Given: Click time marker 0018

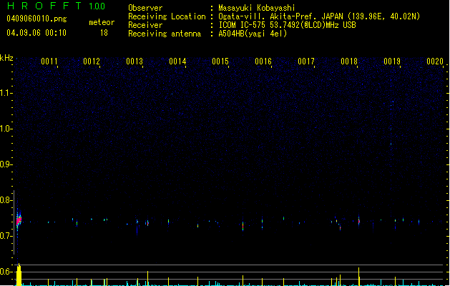Looking at the screenshot, I should point(349,61).
